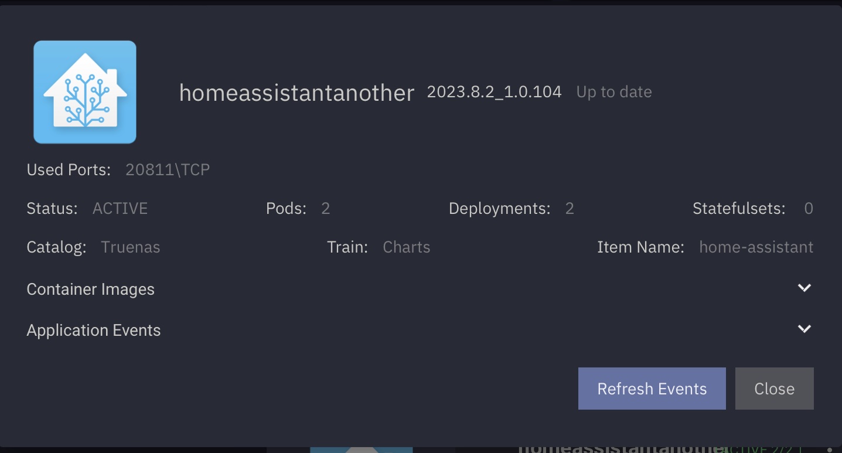The image size is (842, 453).
Task: Click the home-assistant item name value
Action: click(x=756, y=247)
